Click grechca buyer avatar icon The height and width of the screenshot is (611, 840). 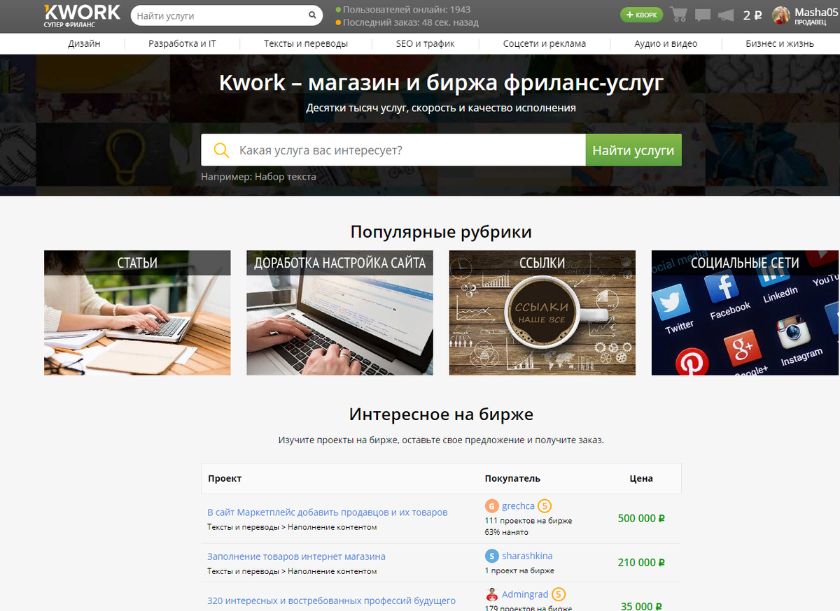click(492, 506)
